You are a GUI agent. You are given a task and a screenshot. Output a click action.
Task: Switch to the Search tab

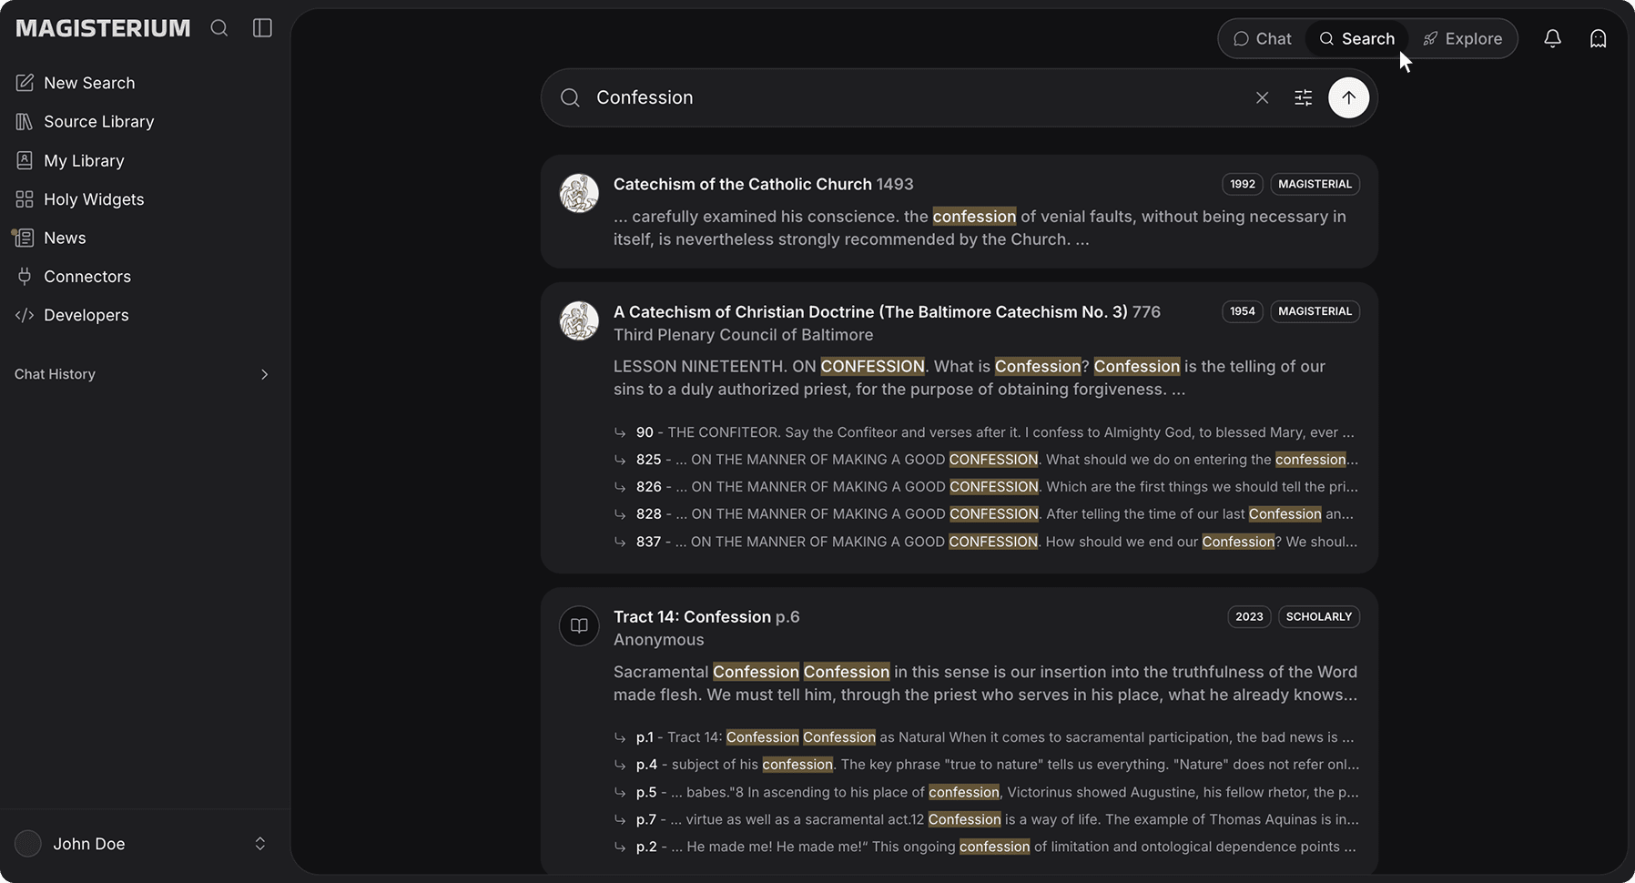[x=1356, y=39]
